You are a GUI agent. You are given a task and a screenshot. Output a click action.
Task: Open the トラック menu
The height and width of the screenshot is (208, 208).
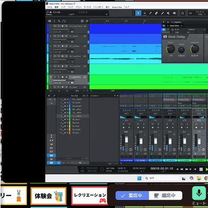pyautogui.click(x=70, y=7)
